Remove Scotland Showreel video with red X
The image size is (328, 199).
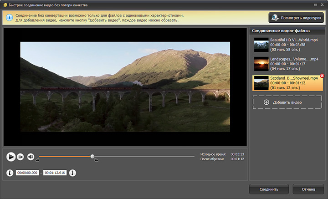pyautogui.click(x=322, y=76)
